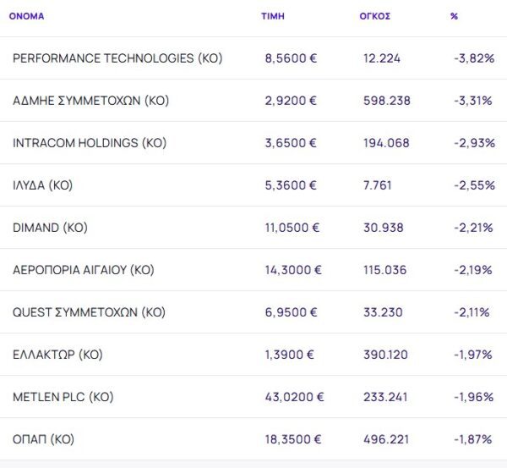Image resolution: width=507 pixels, height=468 pixels.
Task: Click the ΟΝΟΜΑ column header
Action: 26,16
